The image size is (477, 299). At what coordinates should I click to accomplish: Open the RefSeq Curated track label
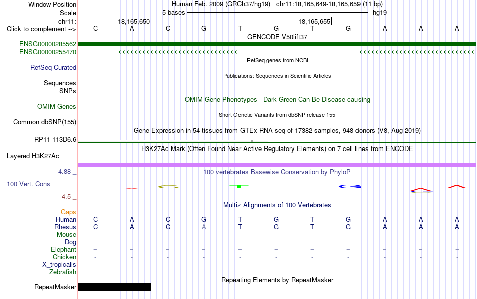click(x=53, y=67)
